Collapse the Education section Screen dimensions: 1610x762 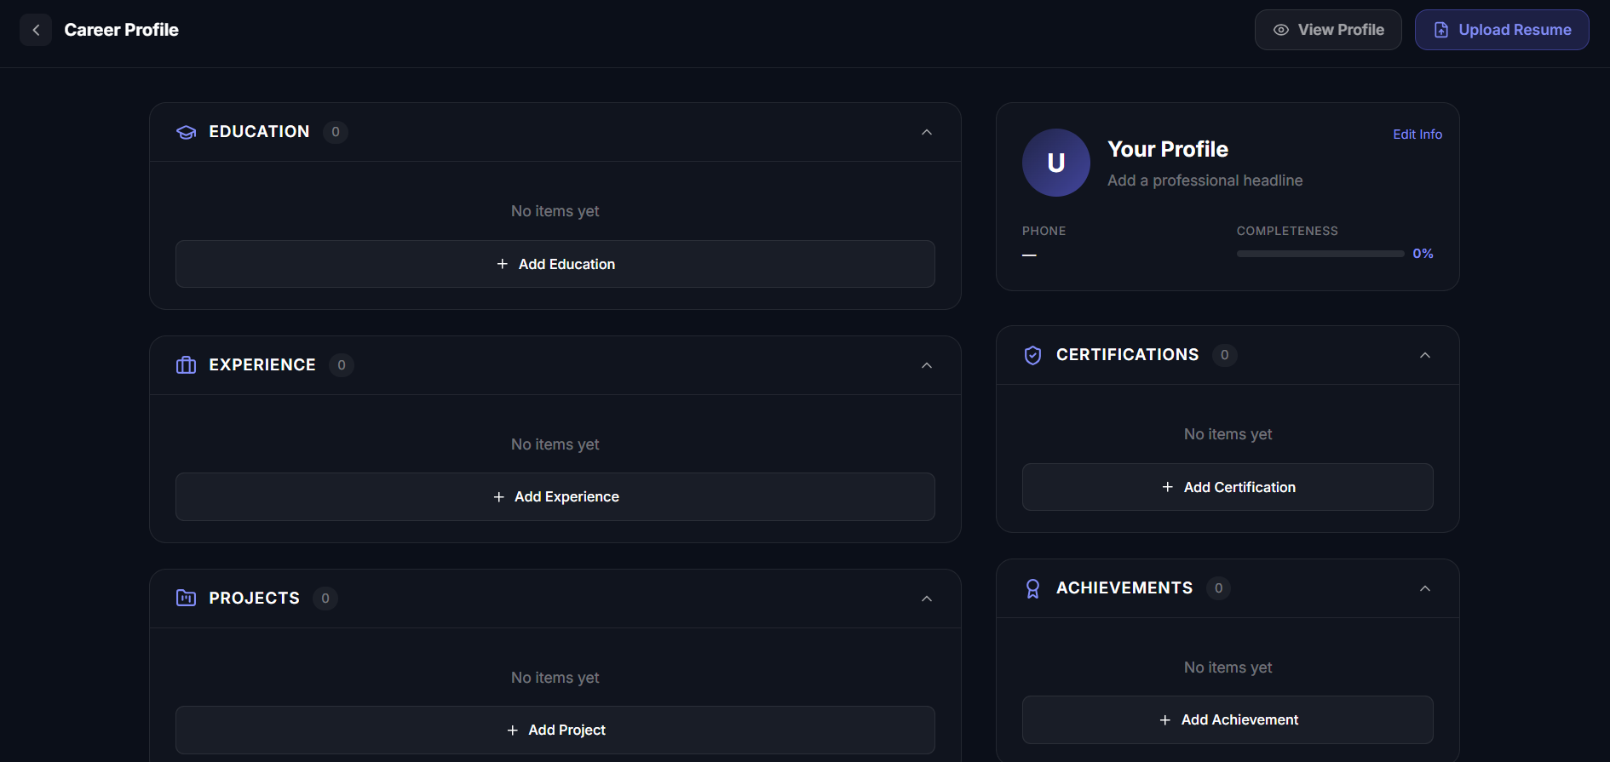click(x=927, y=132)
